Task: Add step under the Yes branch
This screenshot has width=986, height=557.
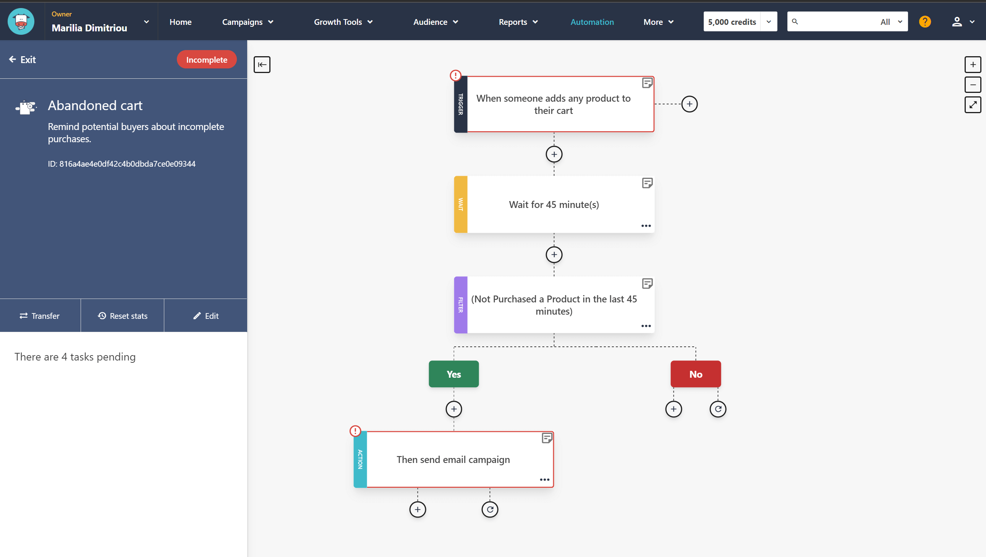Action: (x=453, y=409)
